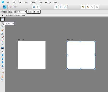
Task: Click the Synchronise Defaults toolbar icon
Action: point(34,7)
